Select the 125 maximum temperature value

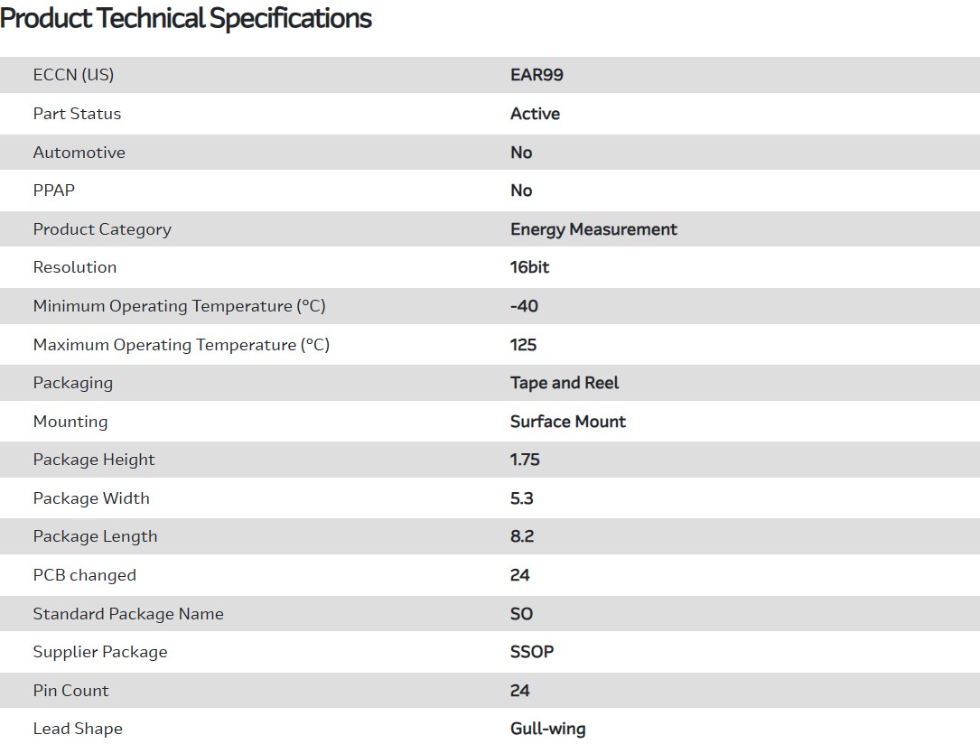pyautogui.click(x=523, y=345)
